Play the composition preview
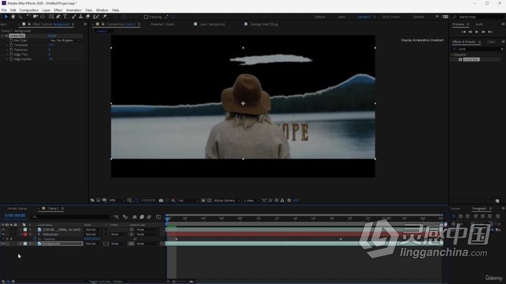The height and width of the screenshot is (284, 506). pyautogui.click(x=477, y=32)
